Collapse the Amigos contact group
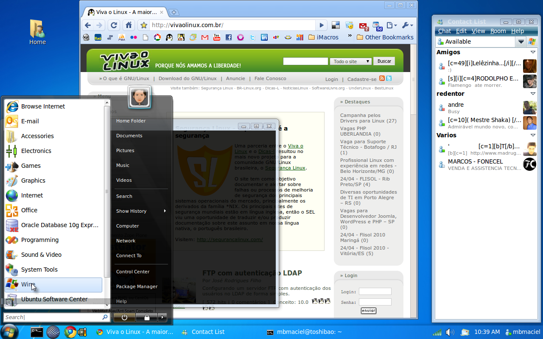The image size is (543, 339). tap(533, 52)
